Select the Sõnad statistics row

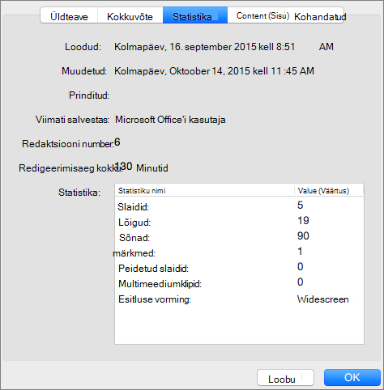point(239,237)
